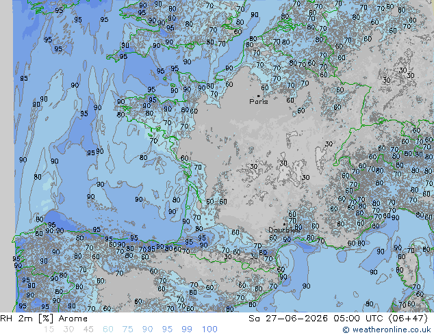Select the black dot marking Paris
434x335 pixels.
(259, 96)
